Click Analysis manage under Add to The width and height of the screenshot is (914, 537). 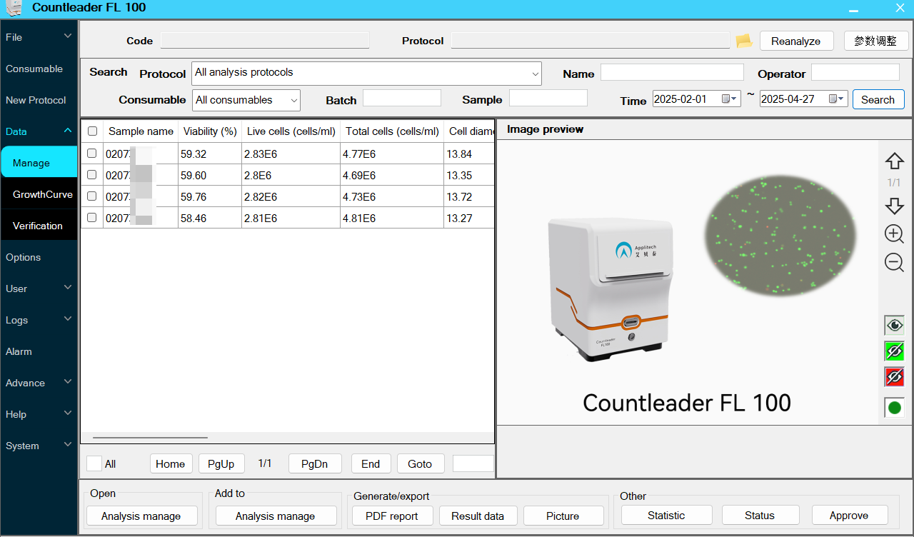276,516
